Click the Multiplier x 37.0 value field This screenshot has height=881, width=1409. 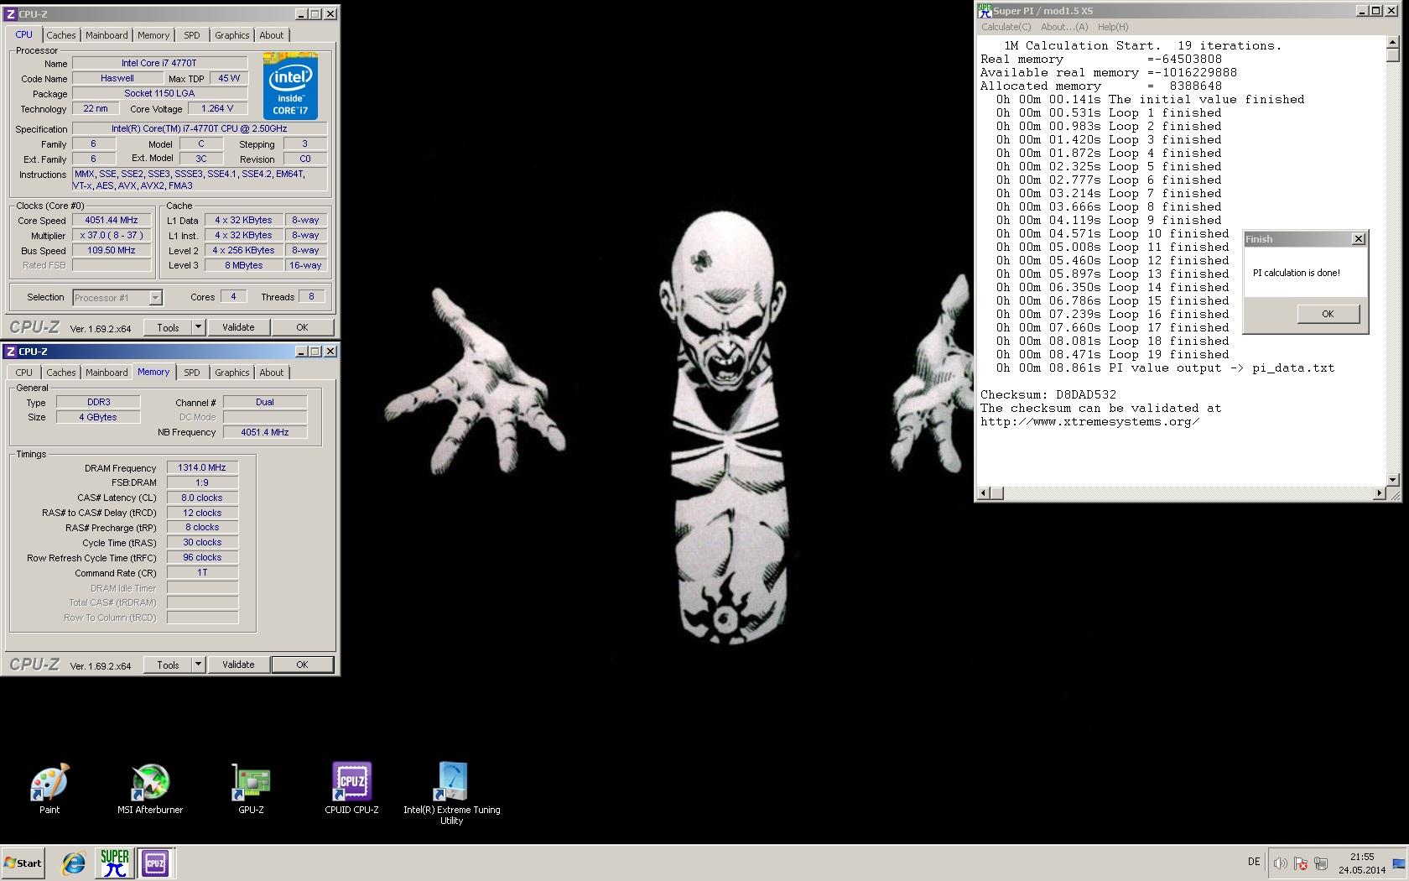(x=112, y=235)
